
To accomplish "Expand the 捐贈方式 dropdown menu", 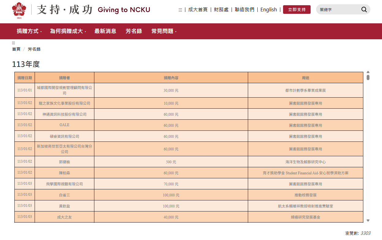I will [x=29, y=31].
